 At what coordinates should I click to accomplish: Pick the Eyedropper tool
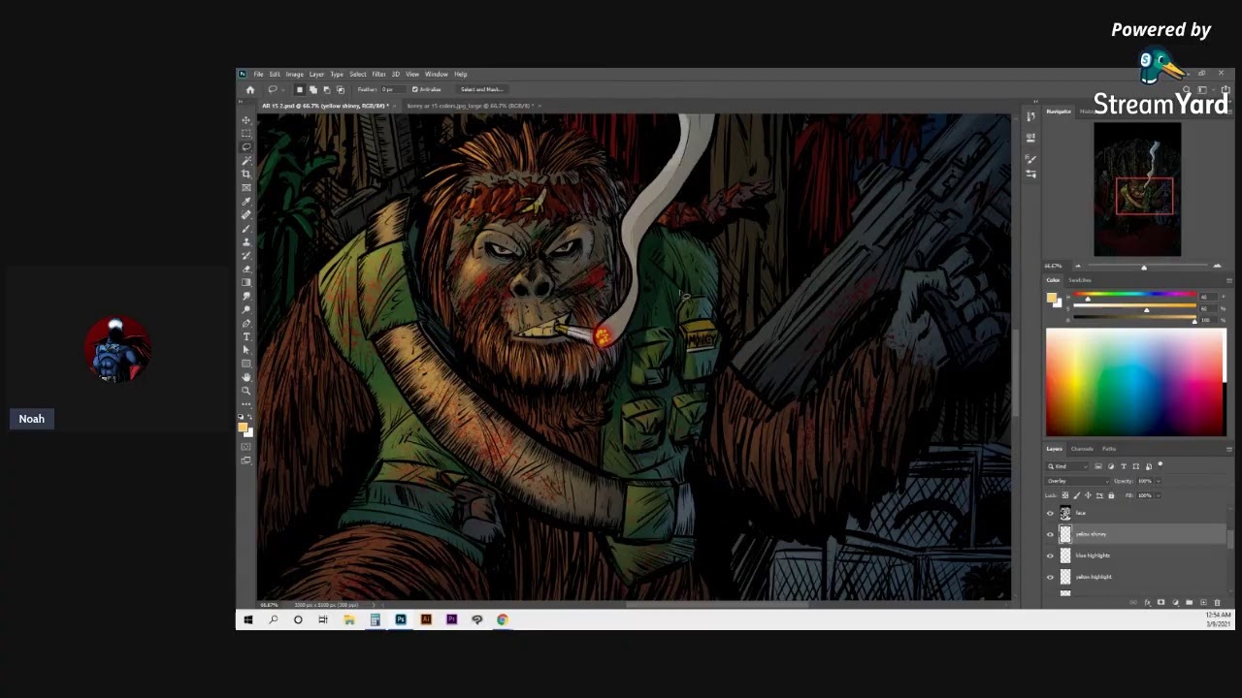pyautogui.click(x=246, y=202)
